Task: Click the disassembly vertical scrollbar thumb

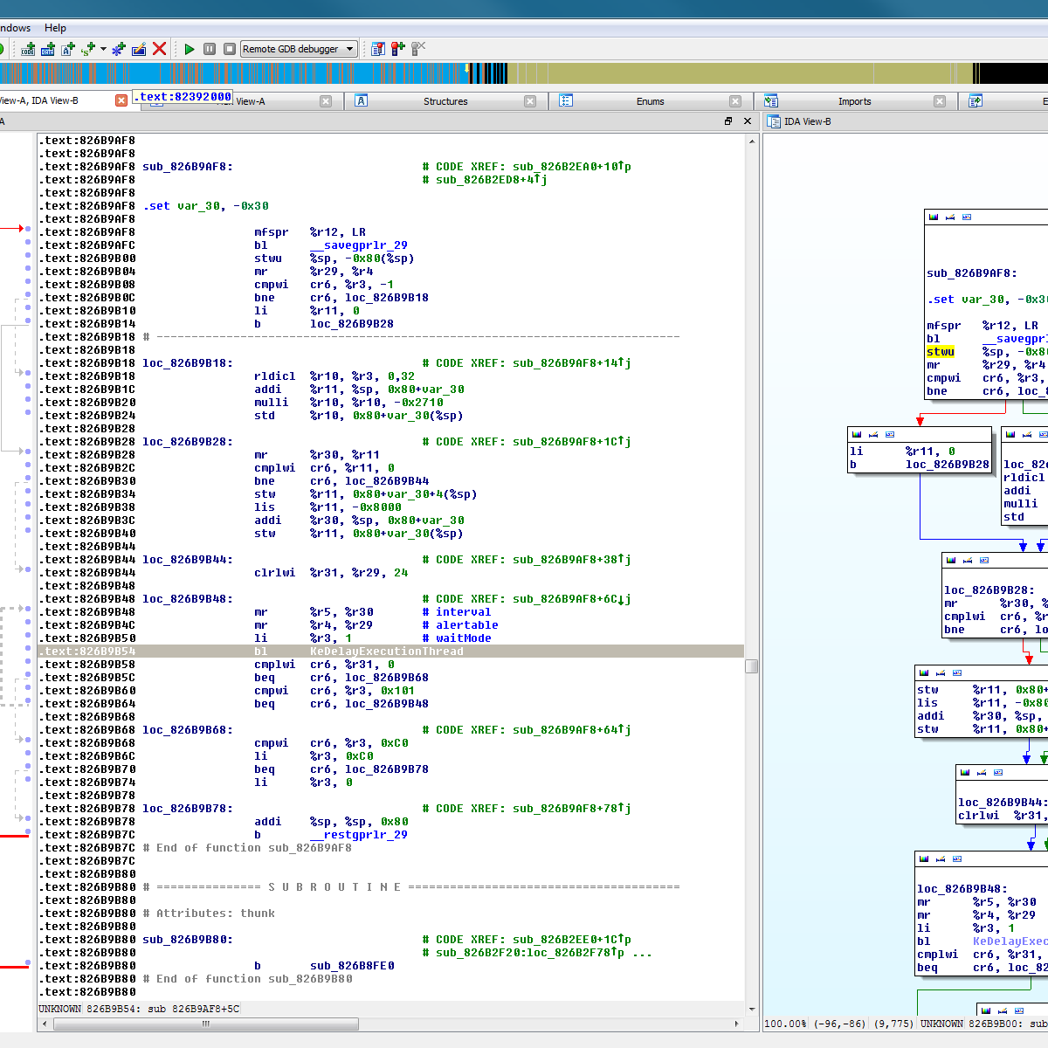Action: pos(751,666)
